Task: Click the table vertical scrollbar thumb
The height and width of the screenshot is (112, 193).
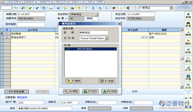Action: (x=182, y=58)
